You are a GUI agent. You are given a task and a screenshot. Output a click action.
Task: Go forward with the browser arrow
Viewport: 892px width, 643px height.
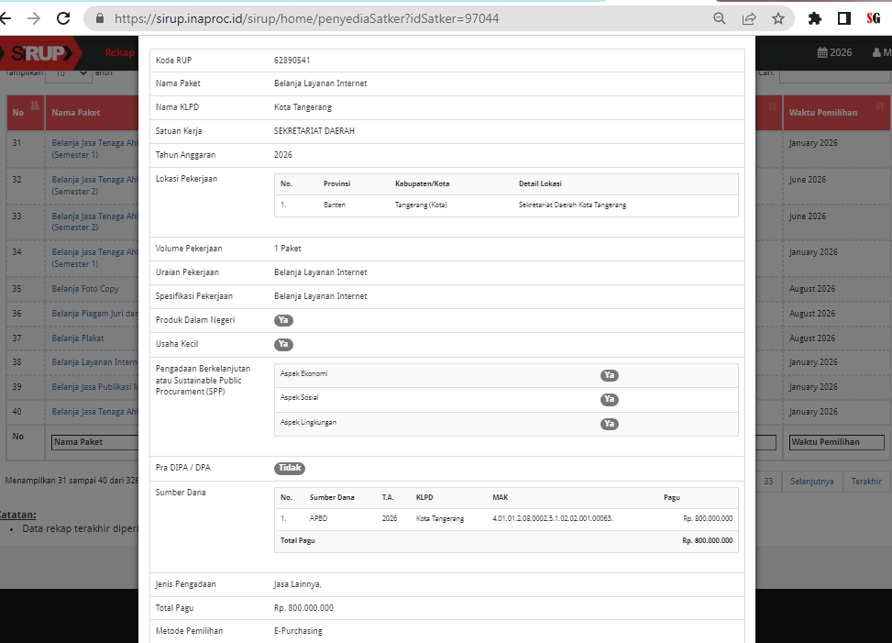click(x=34, y=18)
